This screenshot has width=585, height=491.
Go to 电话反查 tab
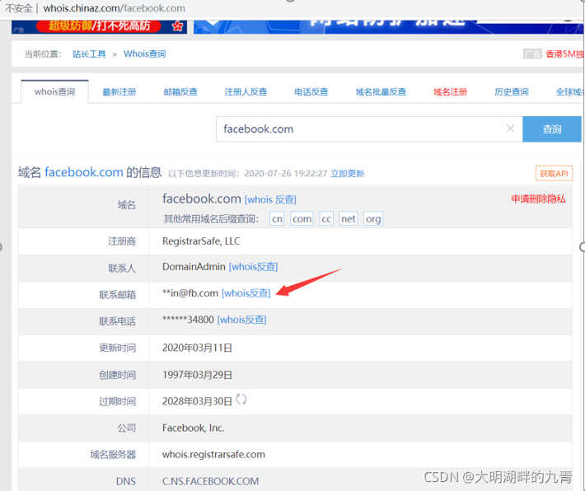tap(311, 91)
